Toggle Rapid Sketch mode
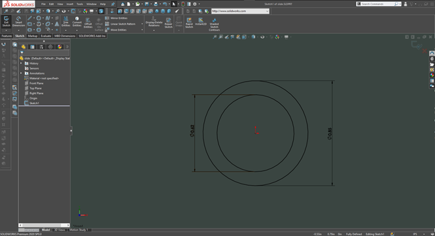The width and height of the screenshot is (435, 236). coord(189,23)
